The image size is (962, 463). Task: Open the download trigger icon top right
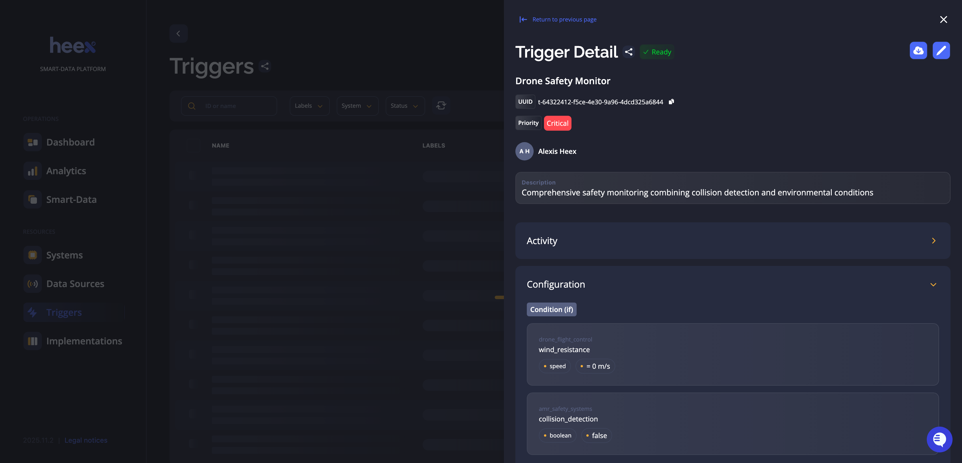pos(919,50)
